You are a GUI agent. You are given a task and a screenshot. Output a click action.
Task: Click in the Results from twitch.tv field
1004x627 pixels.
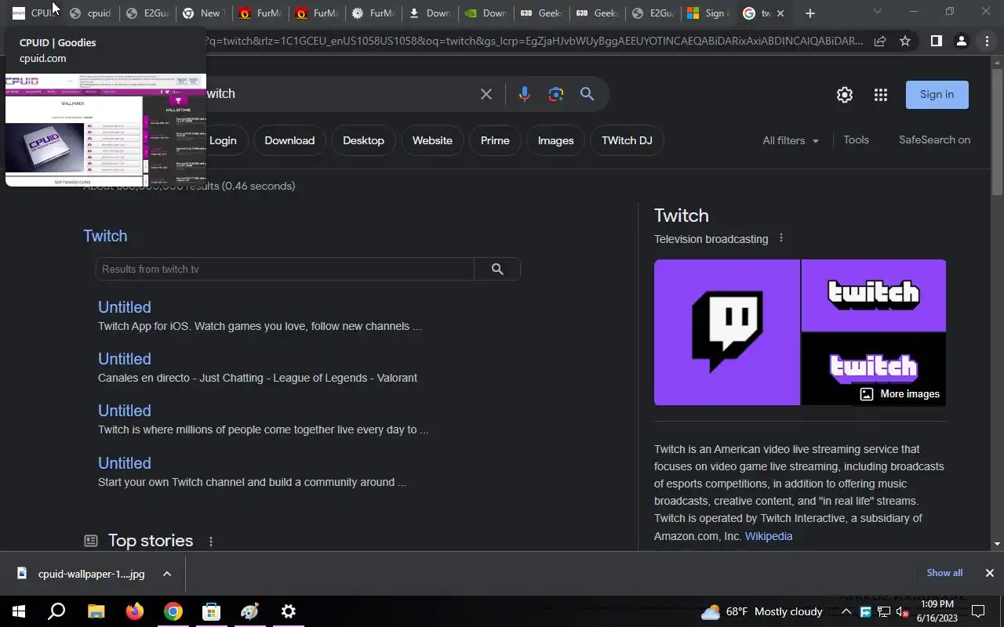(x=285, y=269)
